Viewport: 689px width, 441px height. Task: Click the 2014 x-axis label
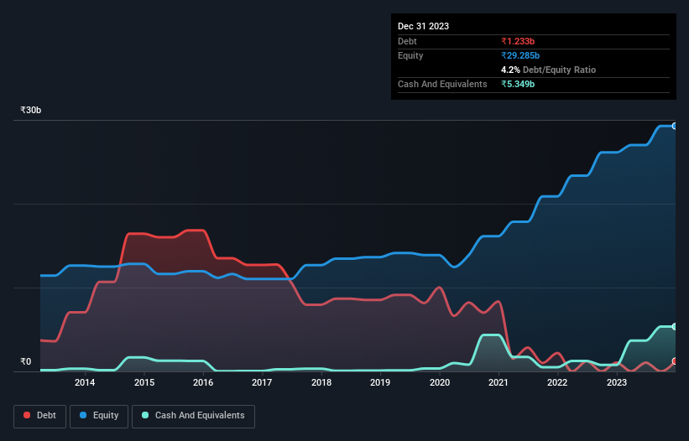(85, 382)
